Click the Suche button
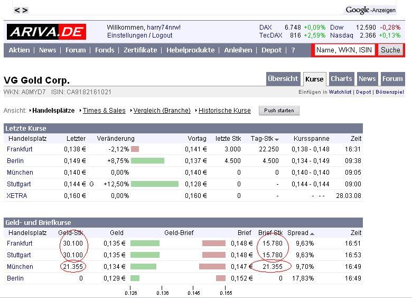This screenshot has height=298, width=412. [390, 50]
